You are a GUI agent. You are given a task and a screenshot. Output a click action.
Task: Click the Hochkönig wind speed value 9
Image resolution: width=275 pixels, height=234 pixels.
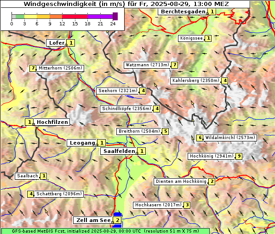tap(239, 156)
